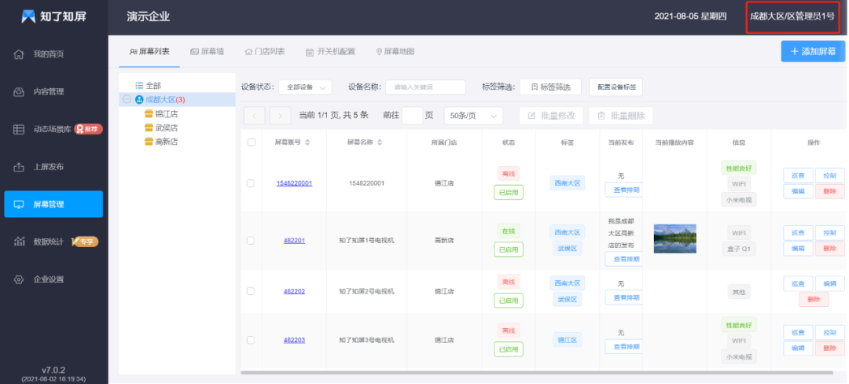
Task: Click the 批量修改 button
Action: click(x=551, y=116)
